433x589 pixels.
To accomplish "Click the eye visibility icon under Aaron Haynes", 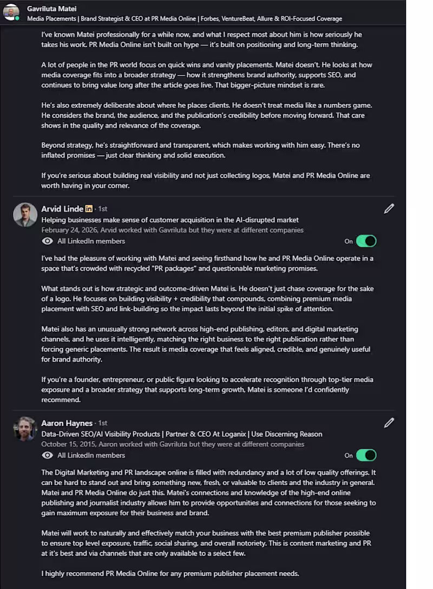I will coord(48,455).
